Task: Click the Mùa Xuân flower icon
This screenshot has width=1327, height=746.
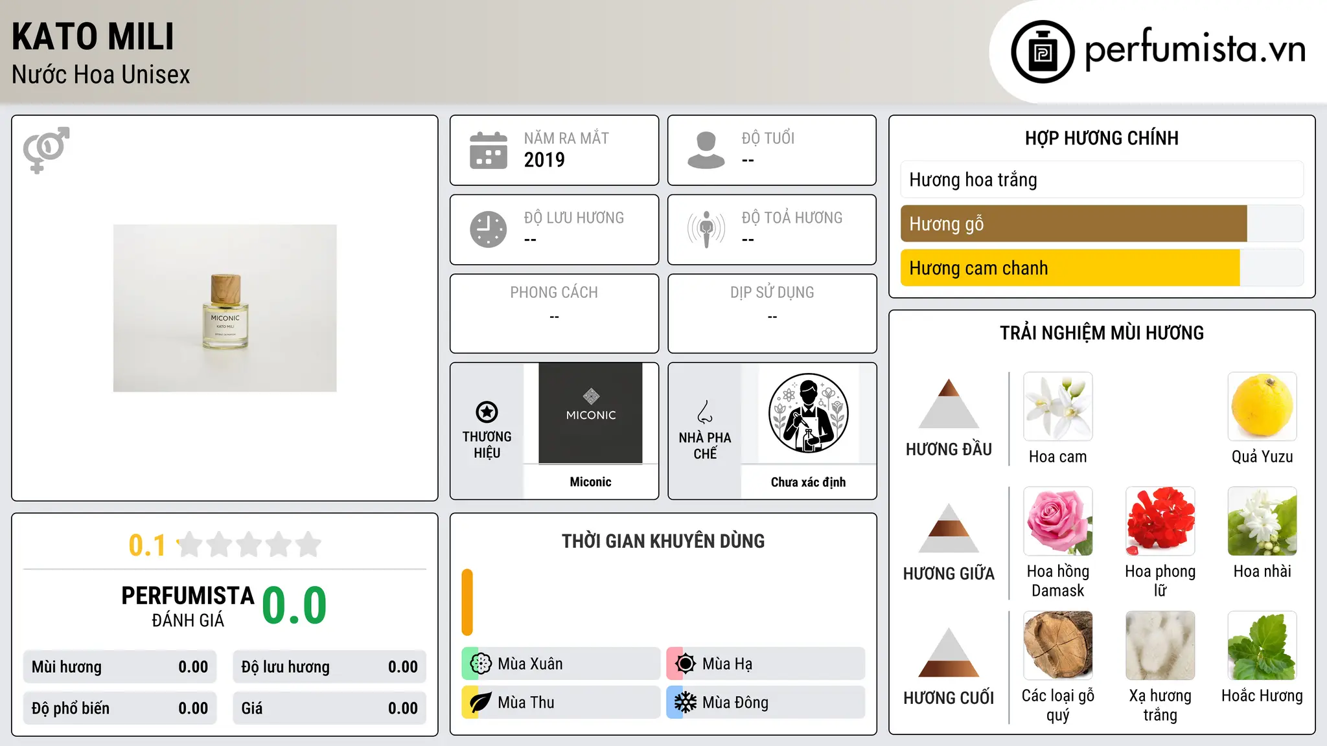Action: [481, 664]
